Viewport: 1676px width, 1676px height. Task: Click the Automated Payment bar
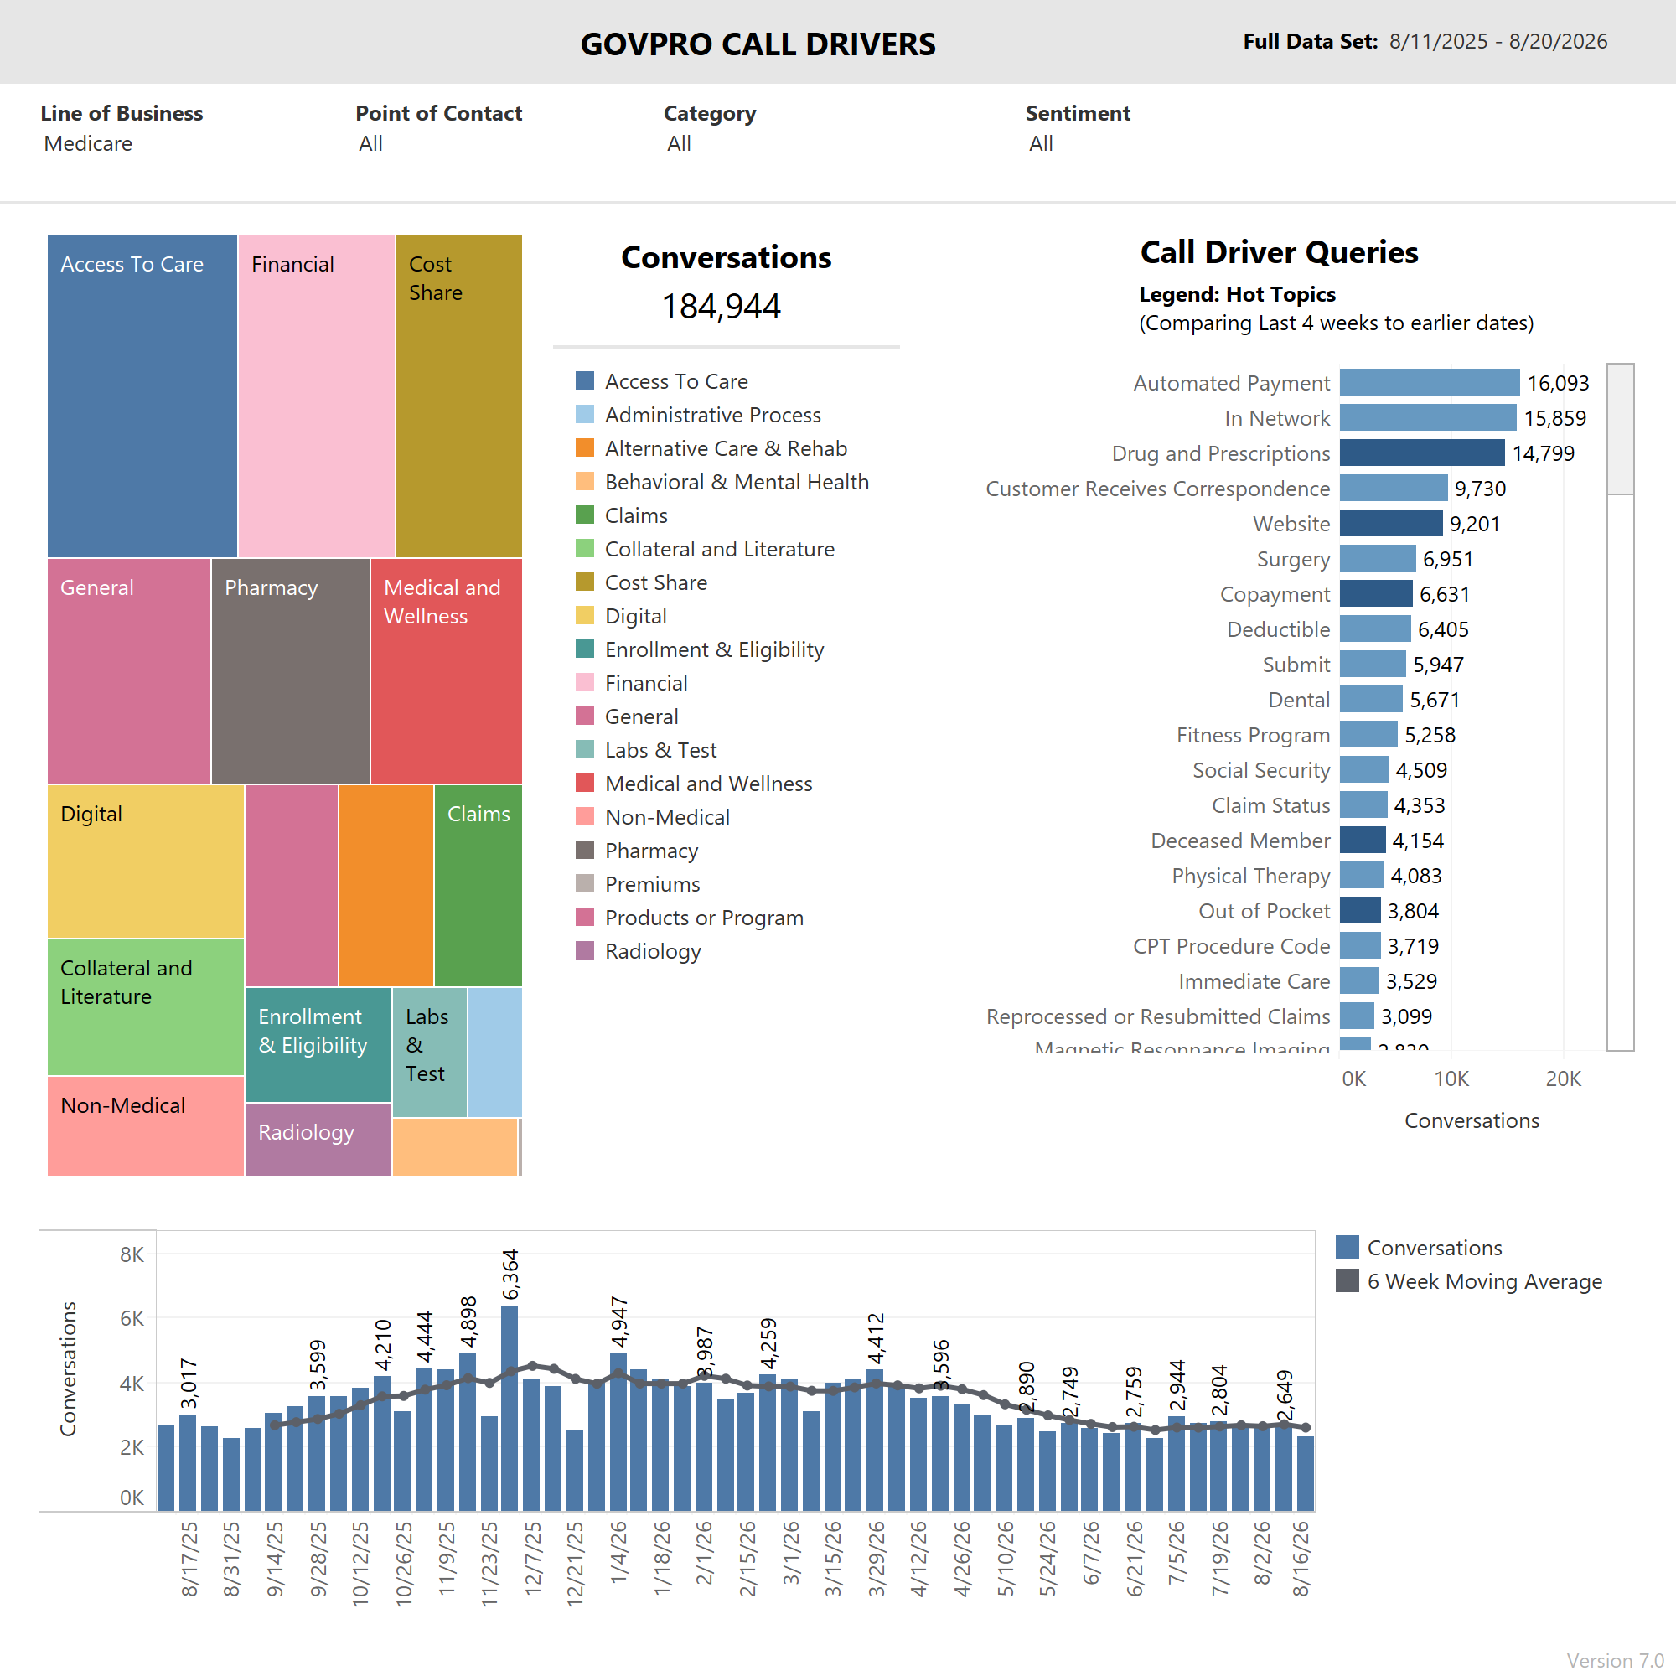coord(1429,383)
